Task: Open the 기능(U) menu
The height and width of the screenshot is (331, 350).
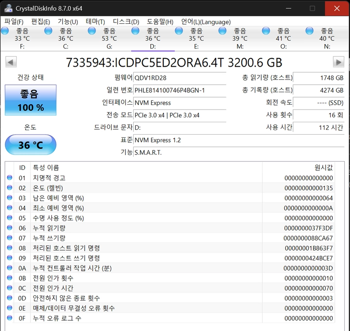Action: pos(68,22)
